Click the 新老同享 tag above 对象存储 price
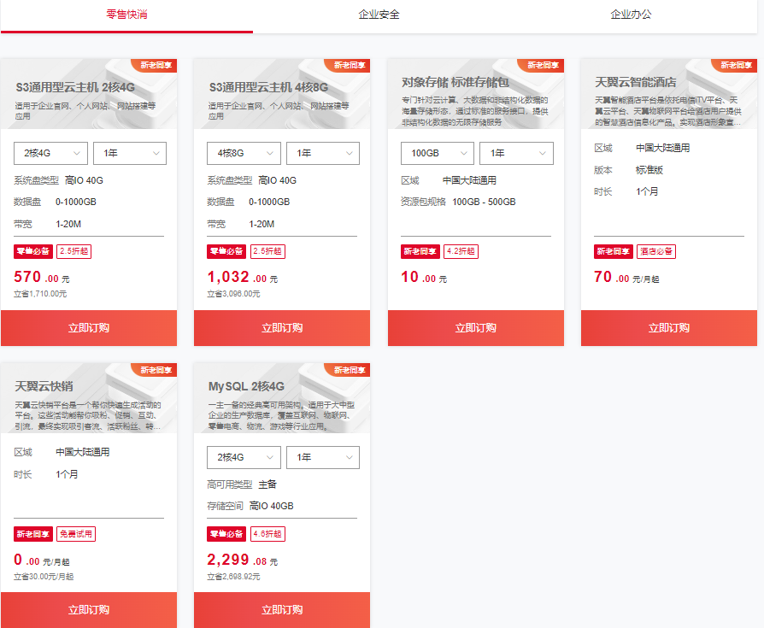 (420, 251)
